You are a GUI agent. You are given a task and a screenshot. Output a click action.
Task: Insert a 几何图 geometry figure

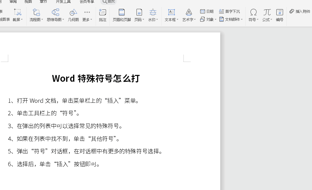73,12
